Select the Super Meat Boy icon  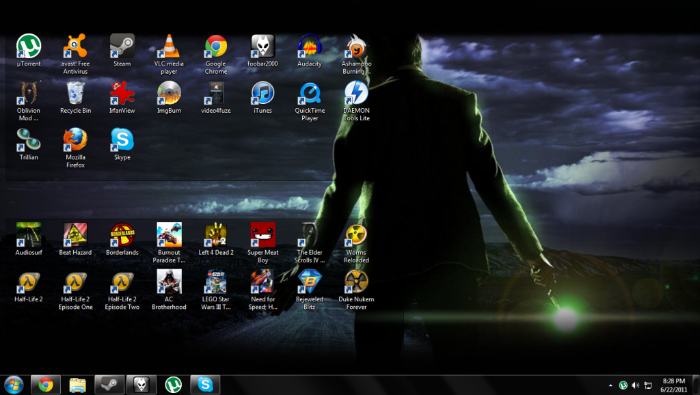tap(262, 235)
